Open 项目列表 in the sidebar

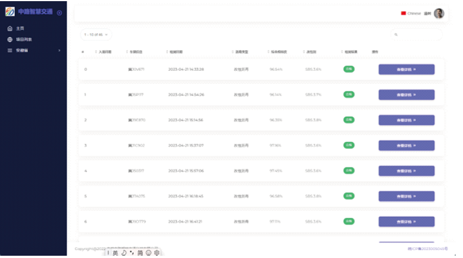24,40
